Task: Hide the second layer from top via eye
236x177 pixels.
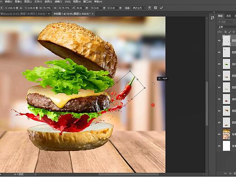Action: pos(219,52)
